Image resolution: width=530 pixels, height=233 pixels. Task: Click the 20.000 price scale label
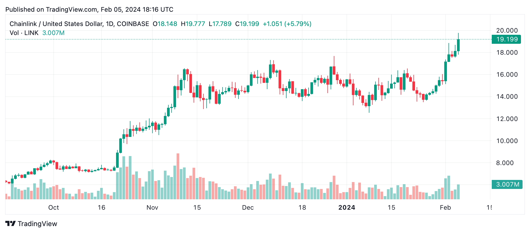click(507, 31)
